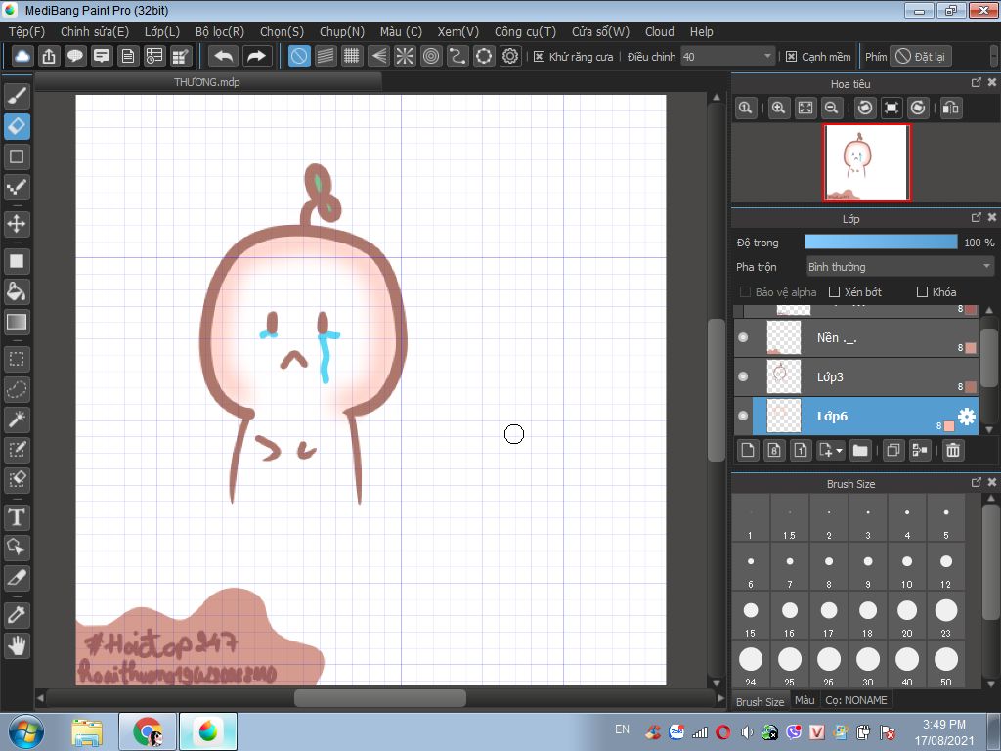Enable crisscross grid snap

click(352, 56)
